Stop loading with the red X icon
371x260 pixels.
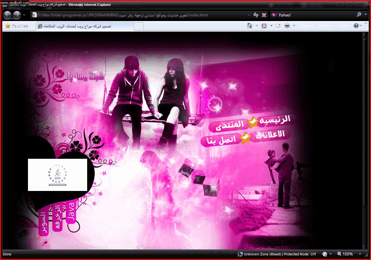264,15
